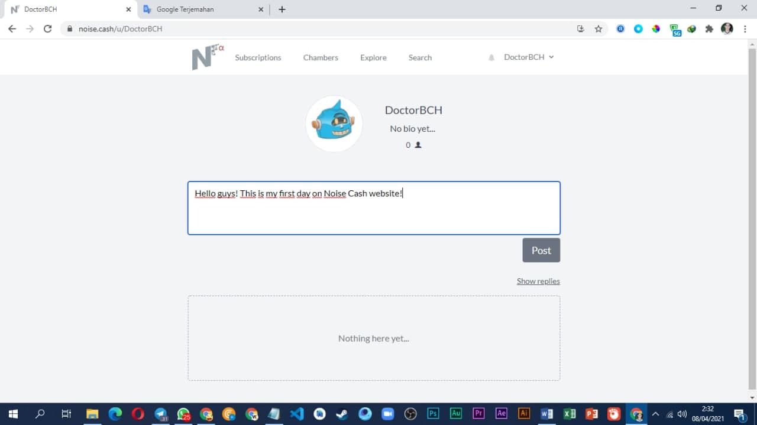Bookmark this page with the star
Viewport: 757px width, 425px height.
click(x=599, y=28)
